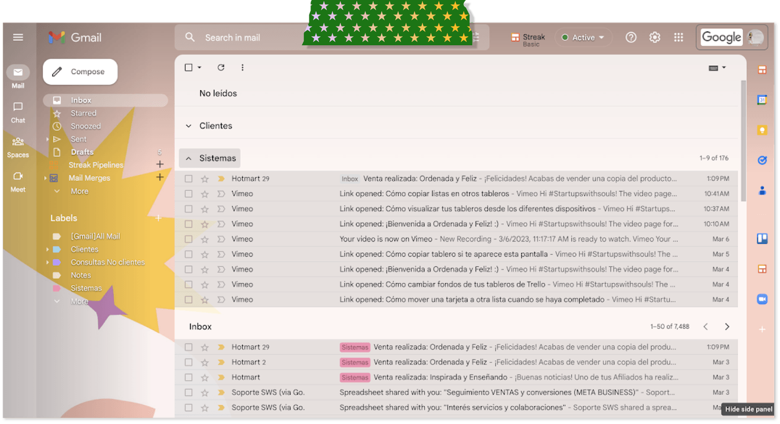
Task: Click the Get add-ons plus icon
Action: 762,329
